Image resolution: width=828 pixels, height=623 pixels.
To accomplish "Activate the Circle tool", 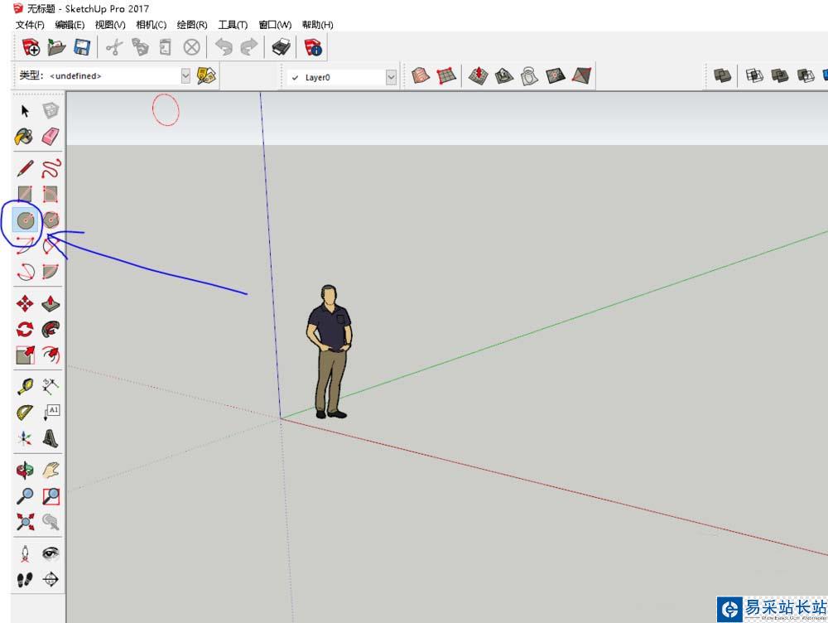I will (26, 220).
